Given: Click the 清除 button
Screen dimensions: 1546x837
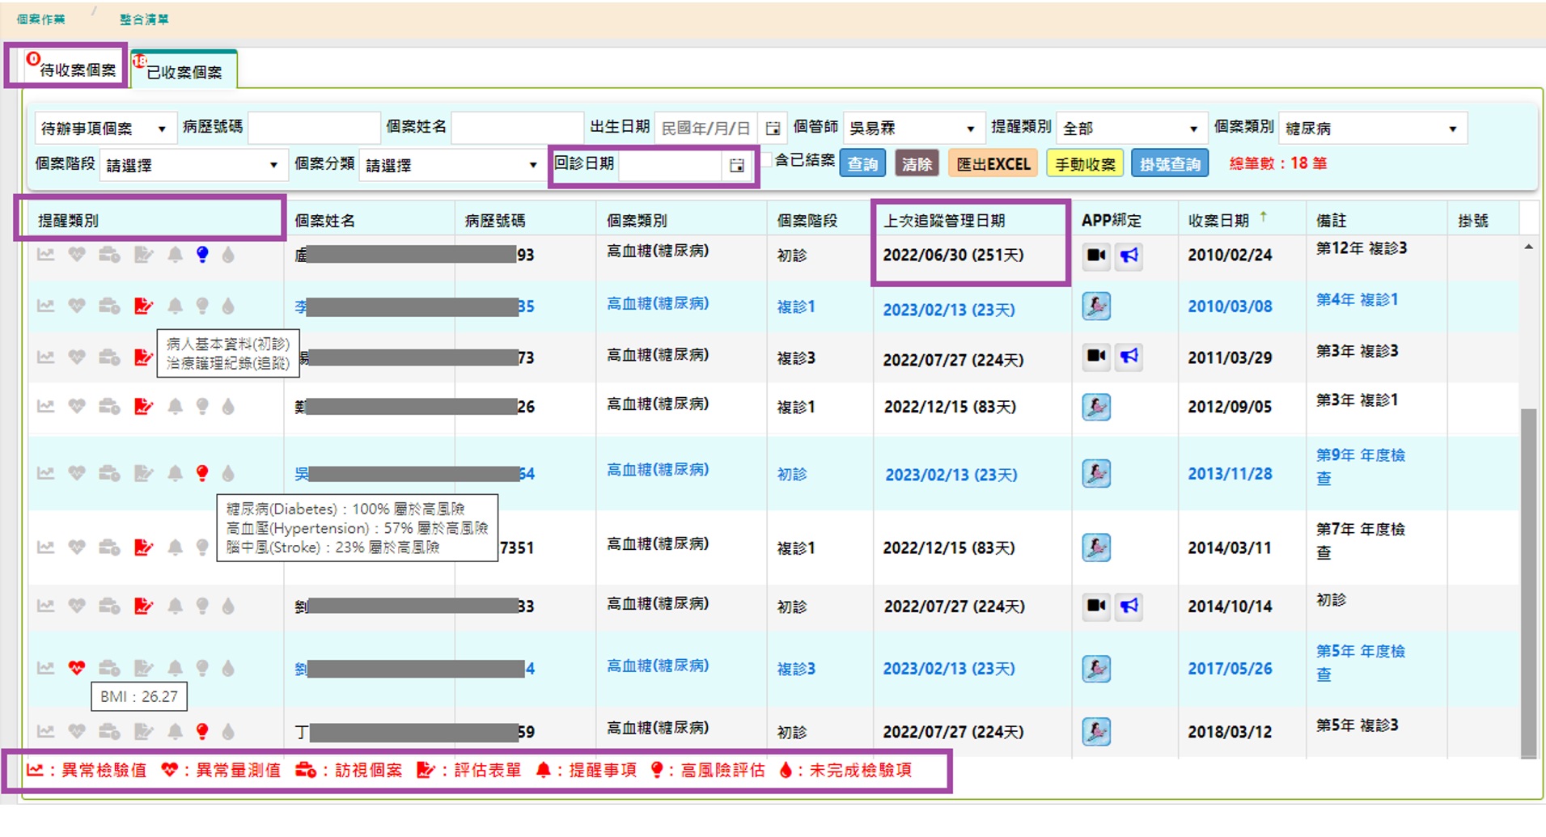Looking at the screenshot, I should (917, 164).
